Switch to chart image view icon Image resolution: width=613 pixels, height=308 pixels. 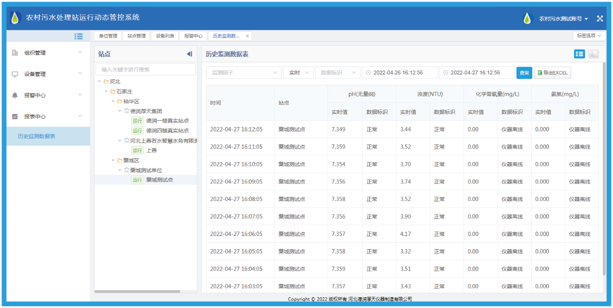tap(594, 54)
